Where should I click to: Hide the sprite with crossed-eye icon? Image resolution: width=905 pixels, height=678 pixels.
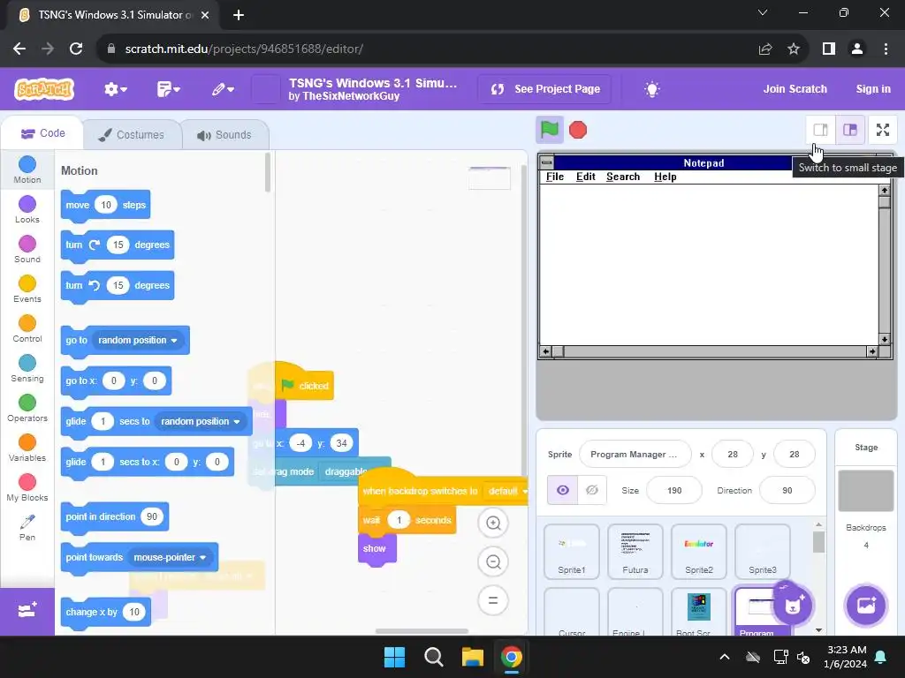[x=591, y=490]
